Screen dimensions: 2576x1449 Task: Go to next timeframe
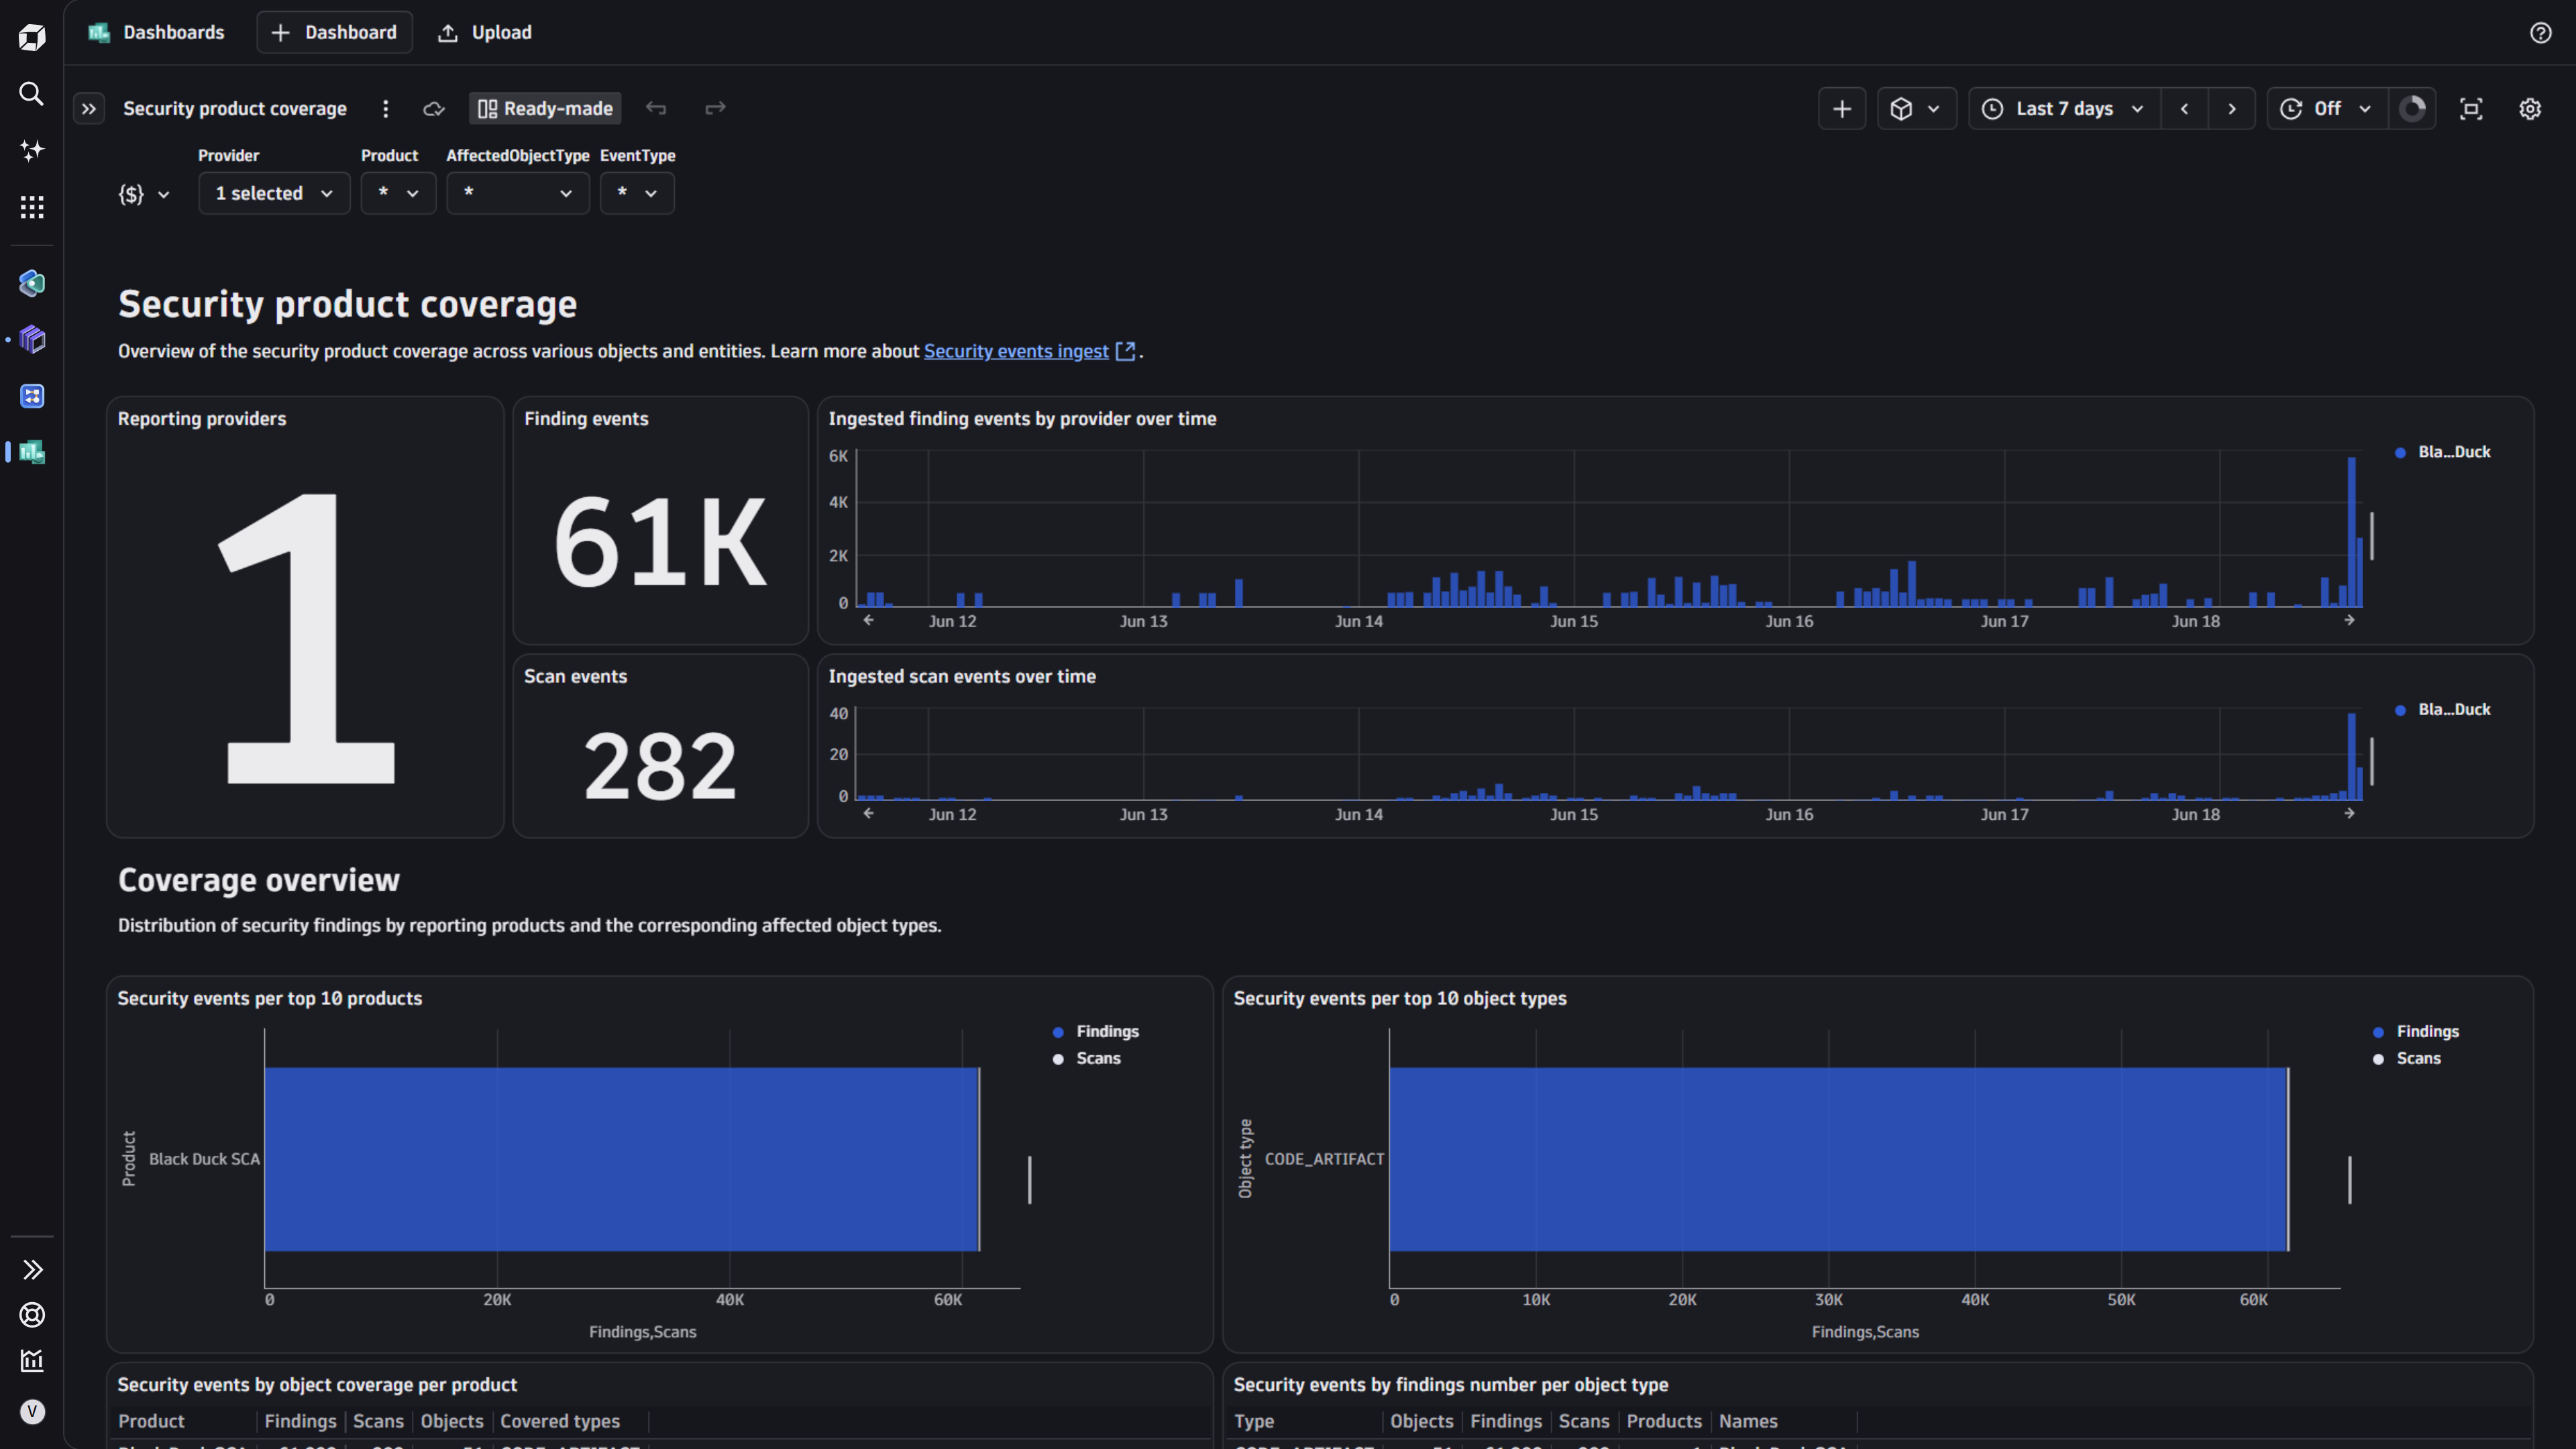[2232, 109]
